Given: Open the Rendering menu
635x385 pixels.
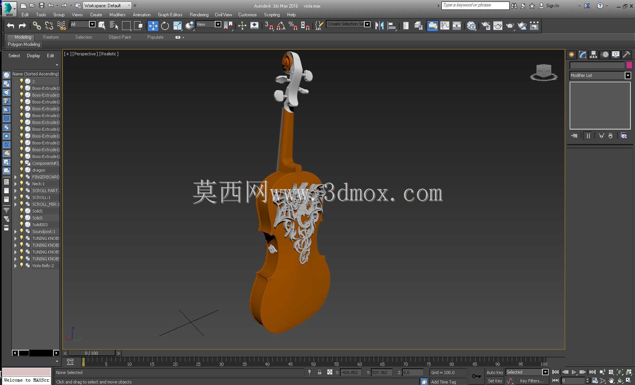Looking at the screenshot, I should [199, 15].
